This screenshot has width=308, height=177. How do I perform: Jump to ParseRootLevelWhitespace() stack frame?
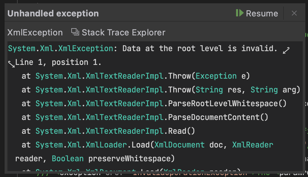point(161,104)
